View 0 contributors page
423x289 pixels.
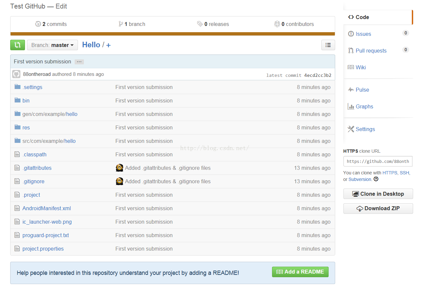pos(294,24)
